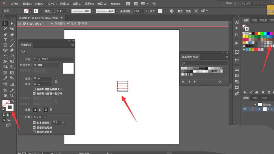
Task: Collapse the pattern editing layer
Action: [255, 104]
